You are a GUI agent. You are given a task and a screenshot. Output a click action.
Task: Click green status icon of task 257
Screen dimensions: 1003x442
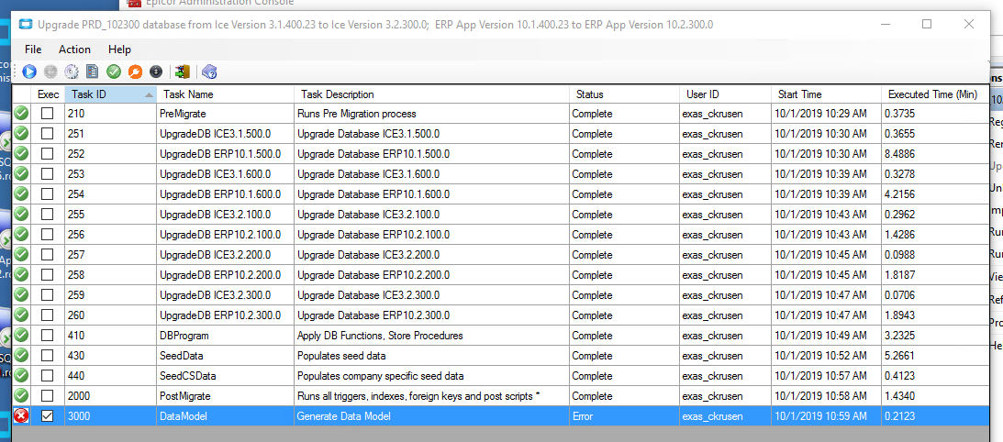click(x=22, y=255)
